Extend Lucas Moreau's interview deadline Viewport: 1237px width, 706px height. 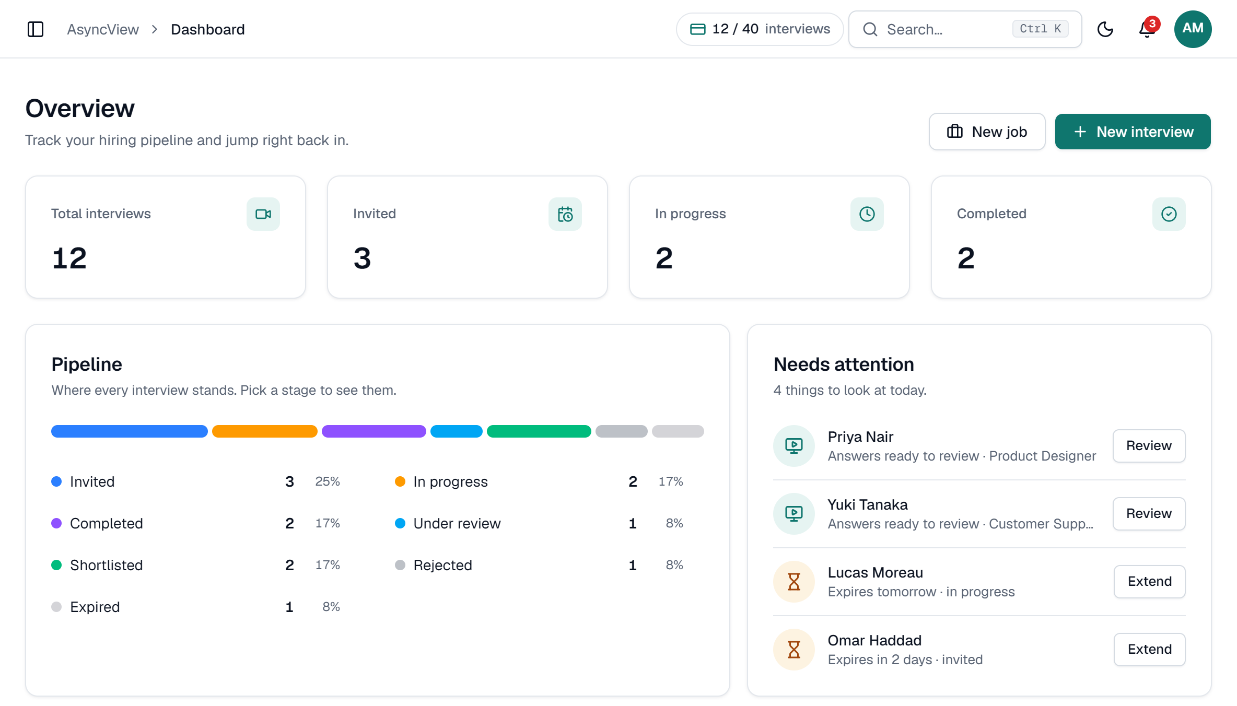coord(1150,582)
